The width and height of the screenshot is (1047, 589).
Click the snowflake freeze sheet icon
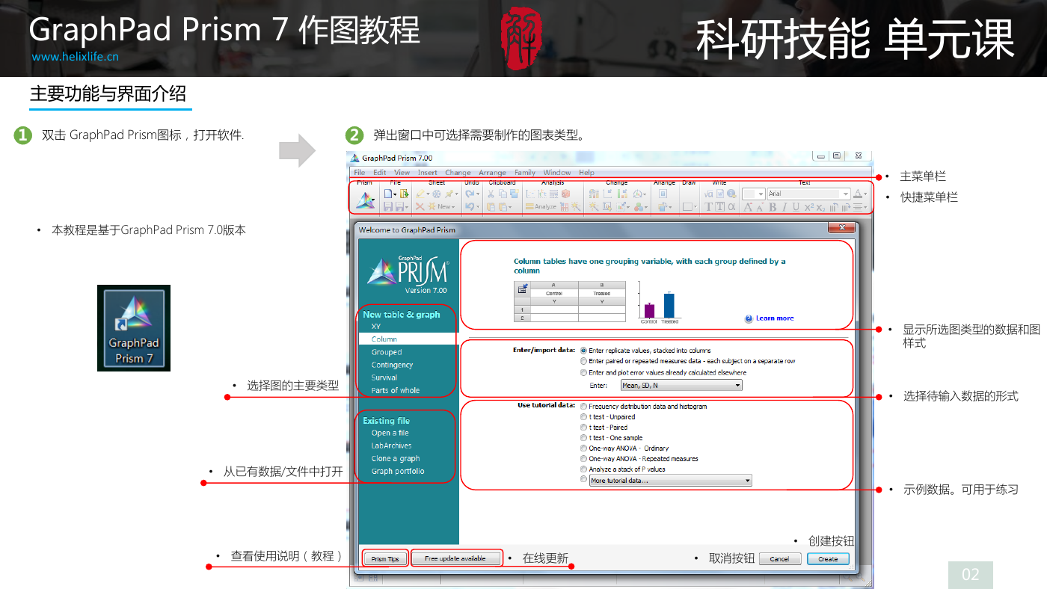(x=436, y=194)
